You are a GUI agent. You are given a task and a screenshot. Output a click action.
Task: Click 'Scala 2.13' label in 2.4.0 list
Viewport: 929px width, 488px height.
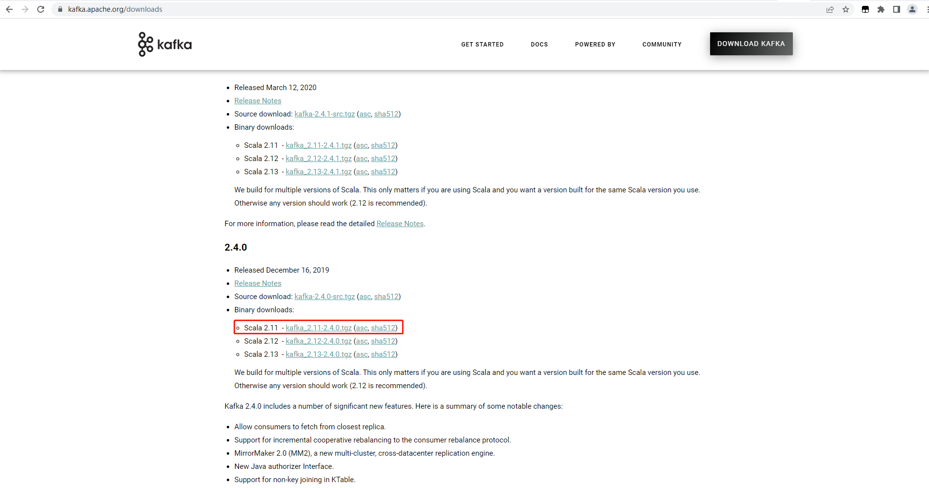tap(261, 354)
